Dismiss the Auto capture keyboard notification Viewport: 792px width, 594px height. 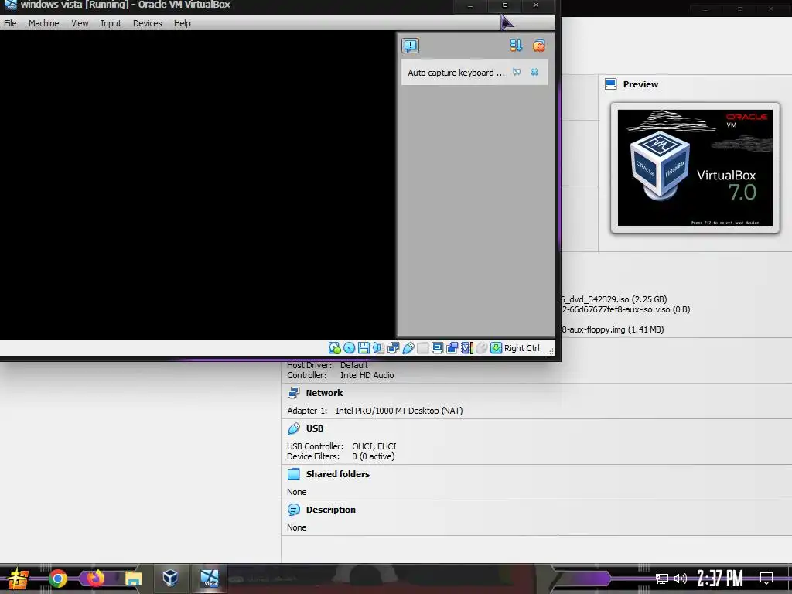pyautogui.click(x=534, y=72)
